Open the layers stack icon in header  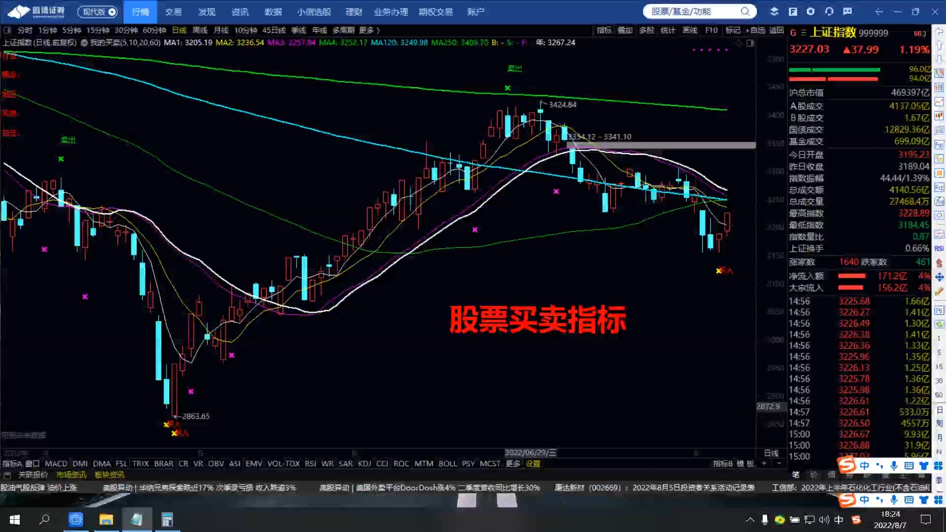775,11
